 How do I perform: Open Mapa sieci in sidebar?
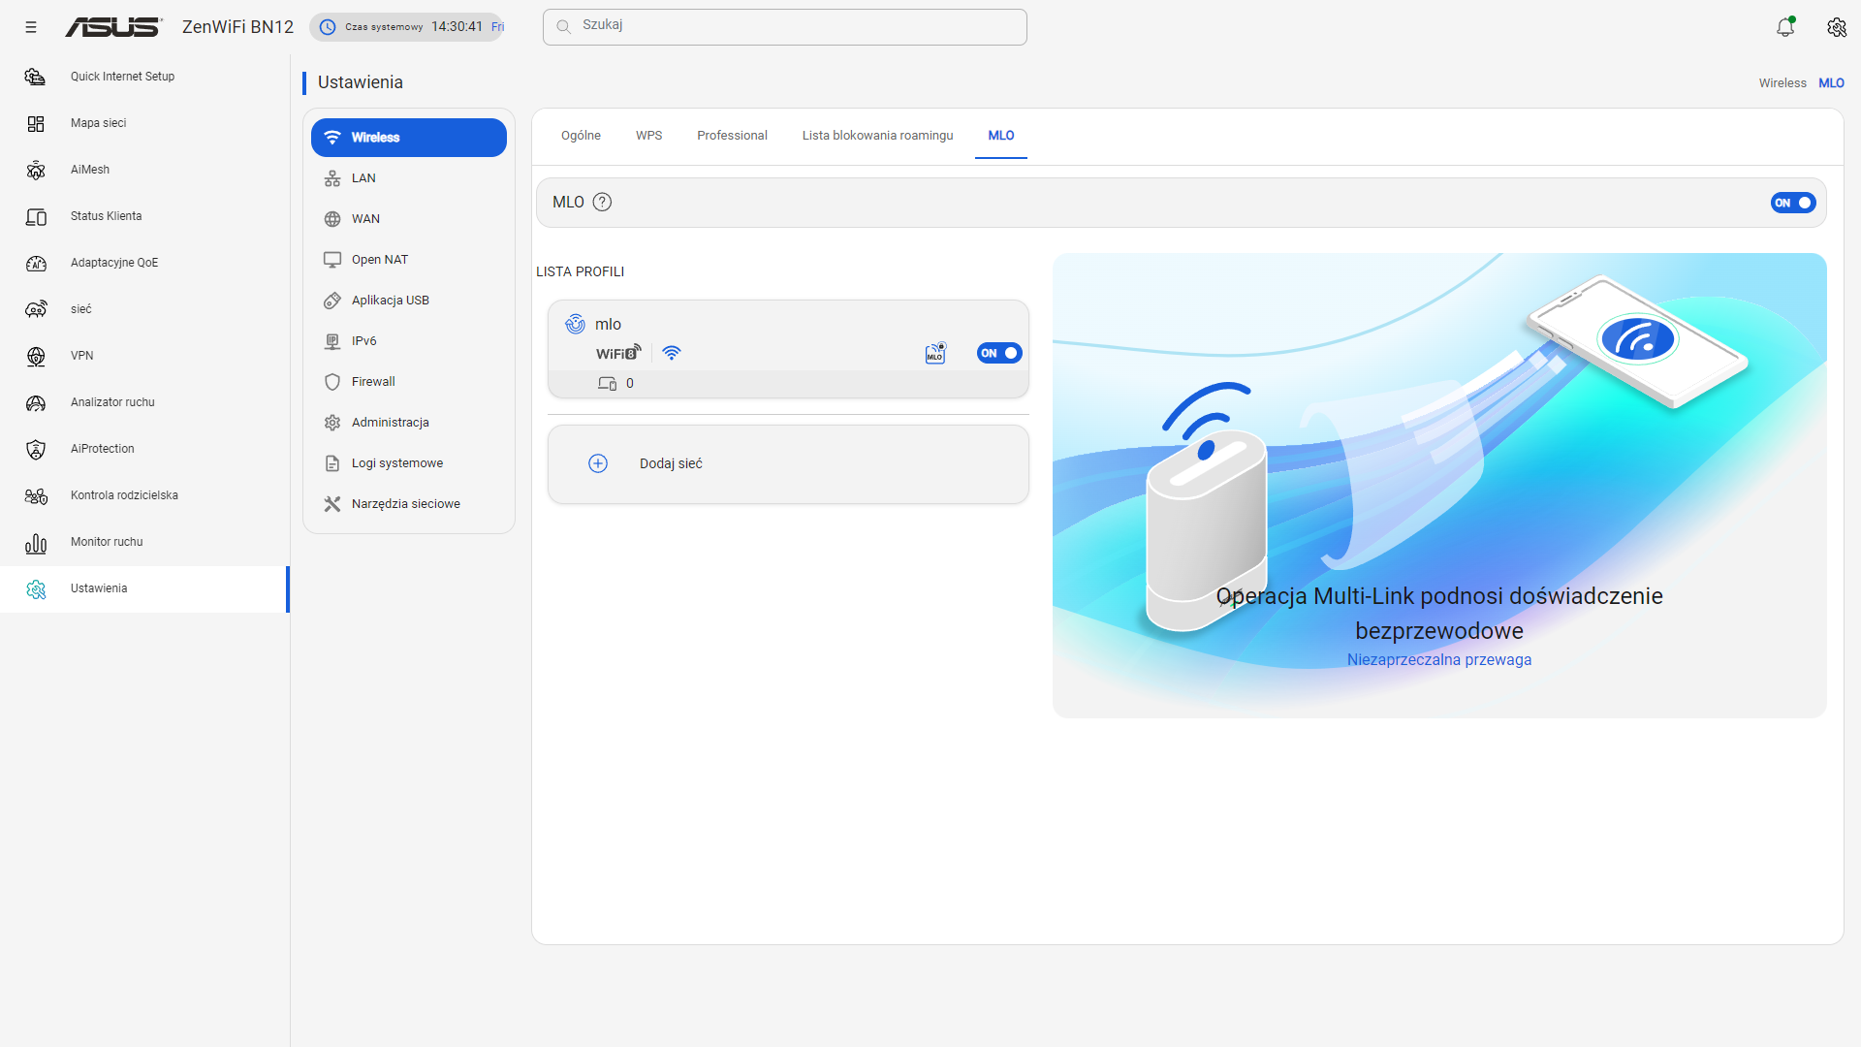click(x=145, y=123)
